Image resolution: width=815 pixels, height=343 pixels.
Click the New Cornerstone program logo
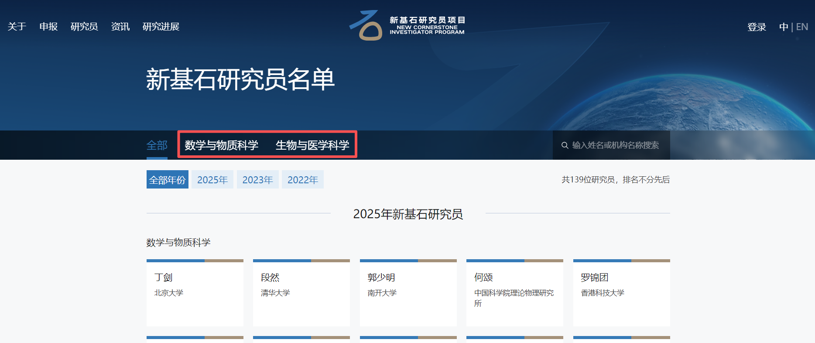tap(407, 26)
